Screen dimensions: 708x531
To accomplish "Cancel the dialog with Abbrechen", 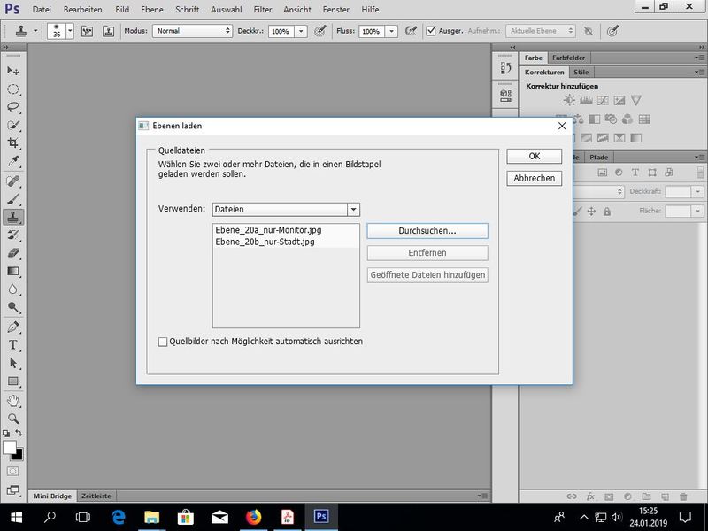I will (x=534, y=178).
